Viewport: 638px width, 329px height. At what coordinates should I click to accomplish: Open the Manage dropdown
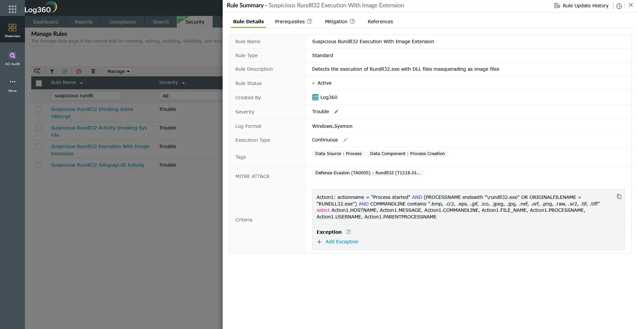[x=118, y=71]
